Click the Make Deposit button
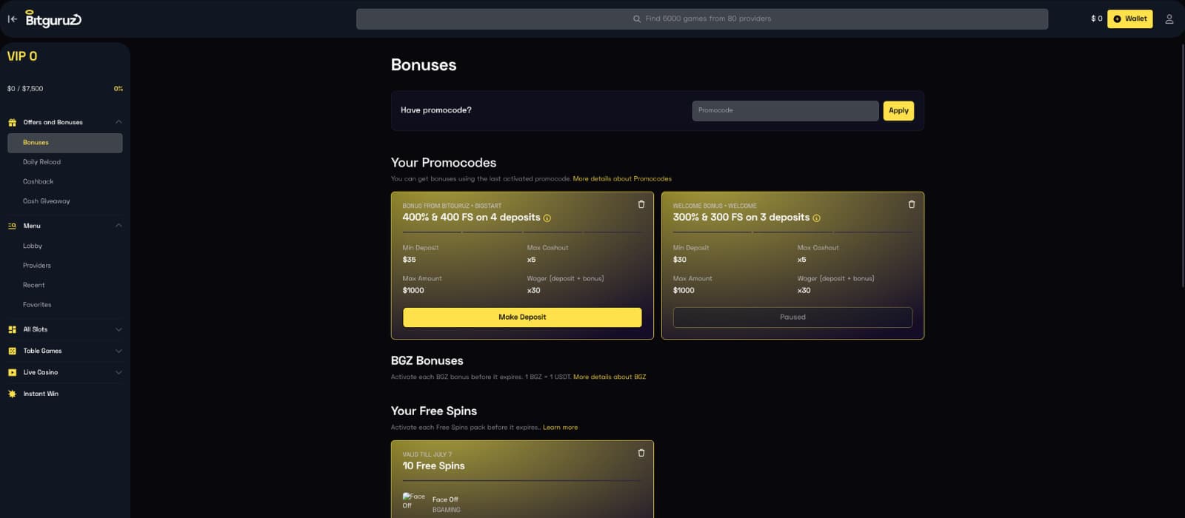 click(x=522, y=317)
